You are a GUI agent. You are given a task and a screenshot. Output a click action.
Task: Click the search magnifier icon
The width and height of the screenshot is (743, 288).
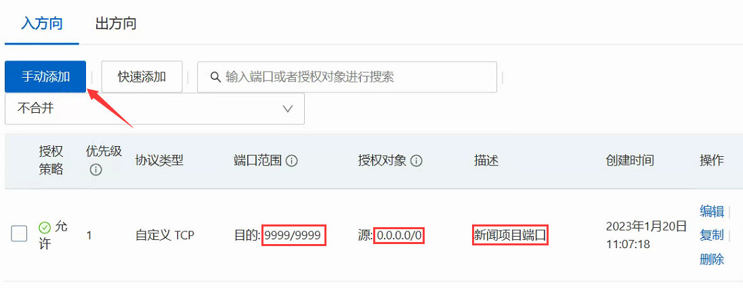(215, 77)
